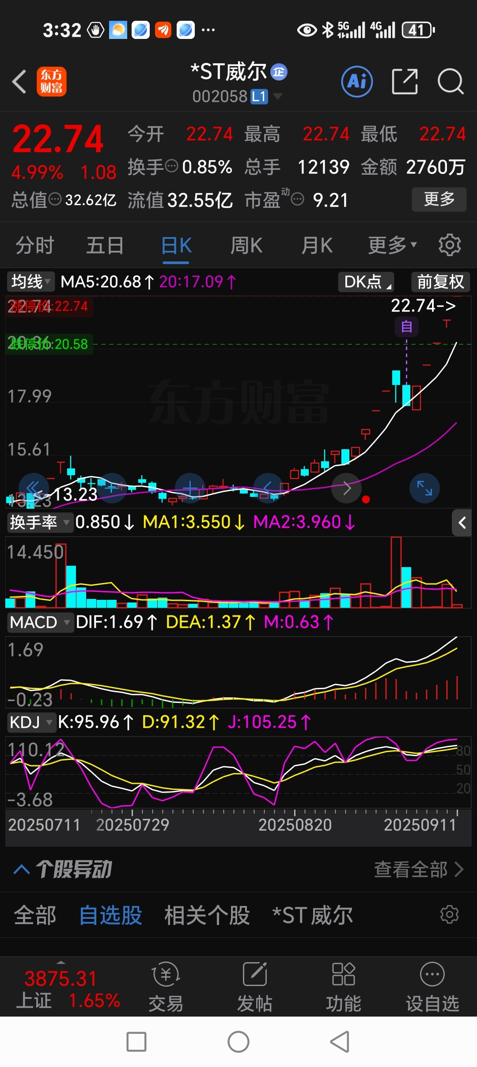The image size is (477, 1067).
Task: Open the 换手率 indicator dropdown
Action: tap(40, 522)
